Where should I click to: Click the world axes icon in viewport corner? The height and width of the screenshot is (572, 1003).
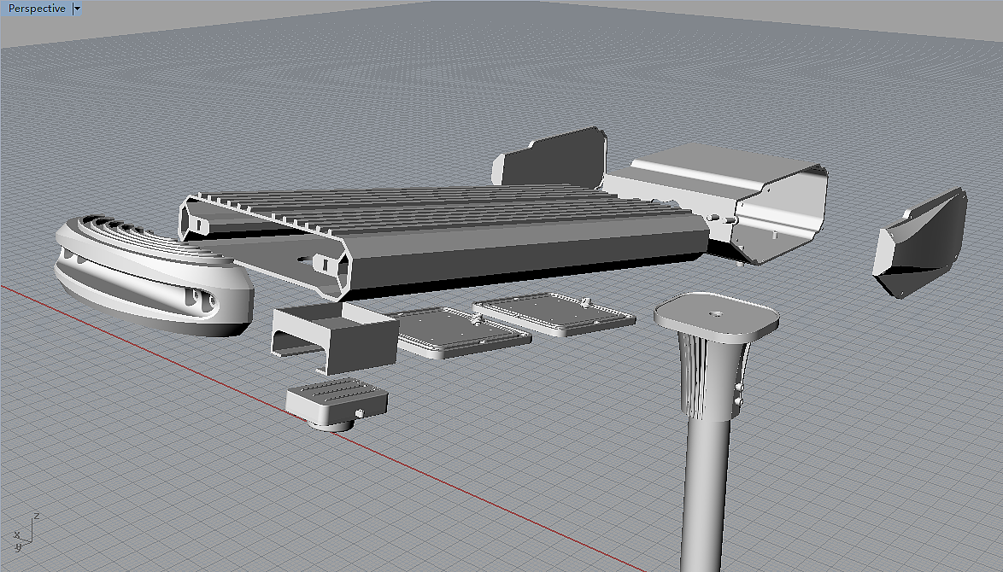[x=26, y=533]
